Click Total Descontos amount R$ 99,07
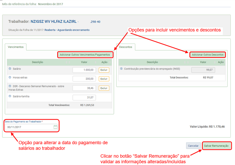Screen dimensions: 235x165 tap(208, 78)
